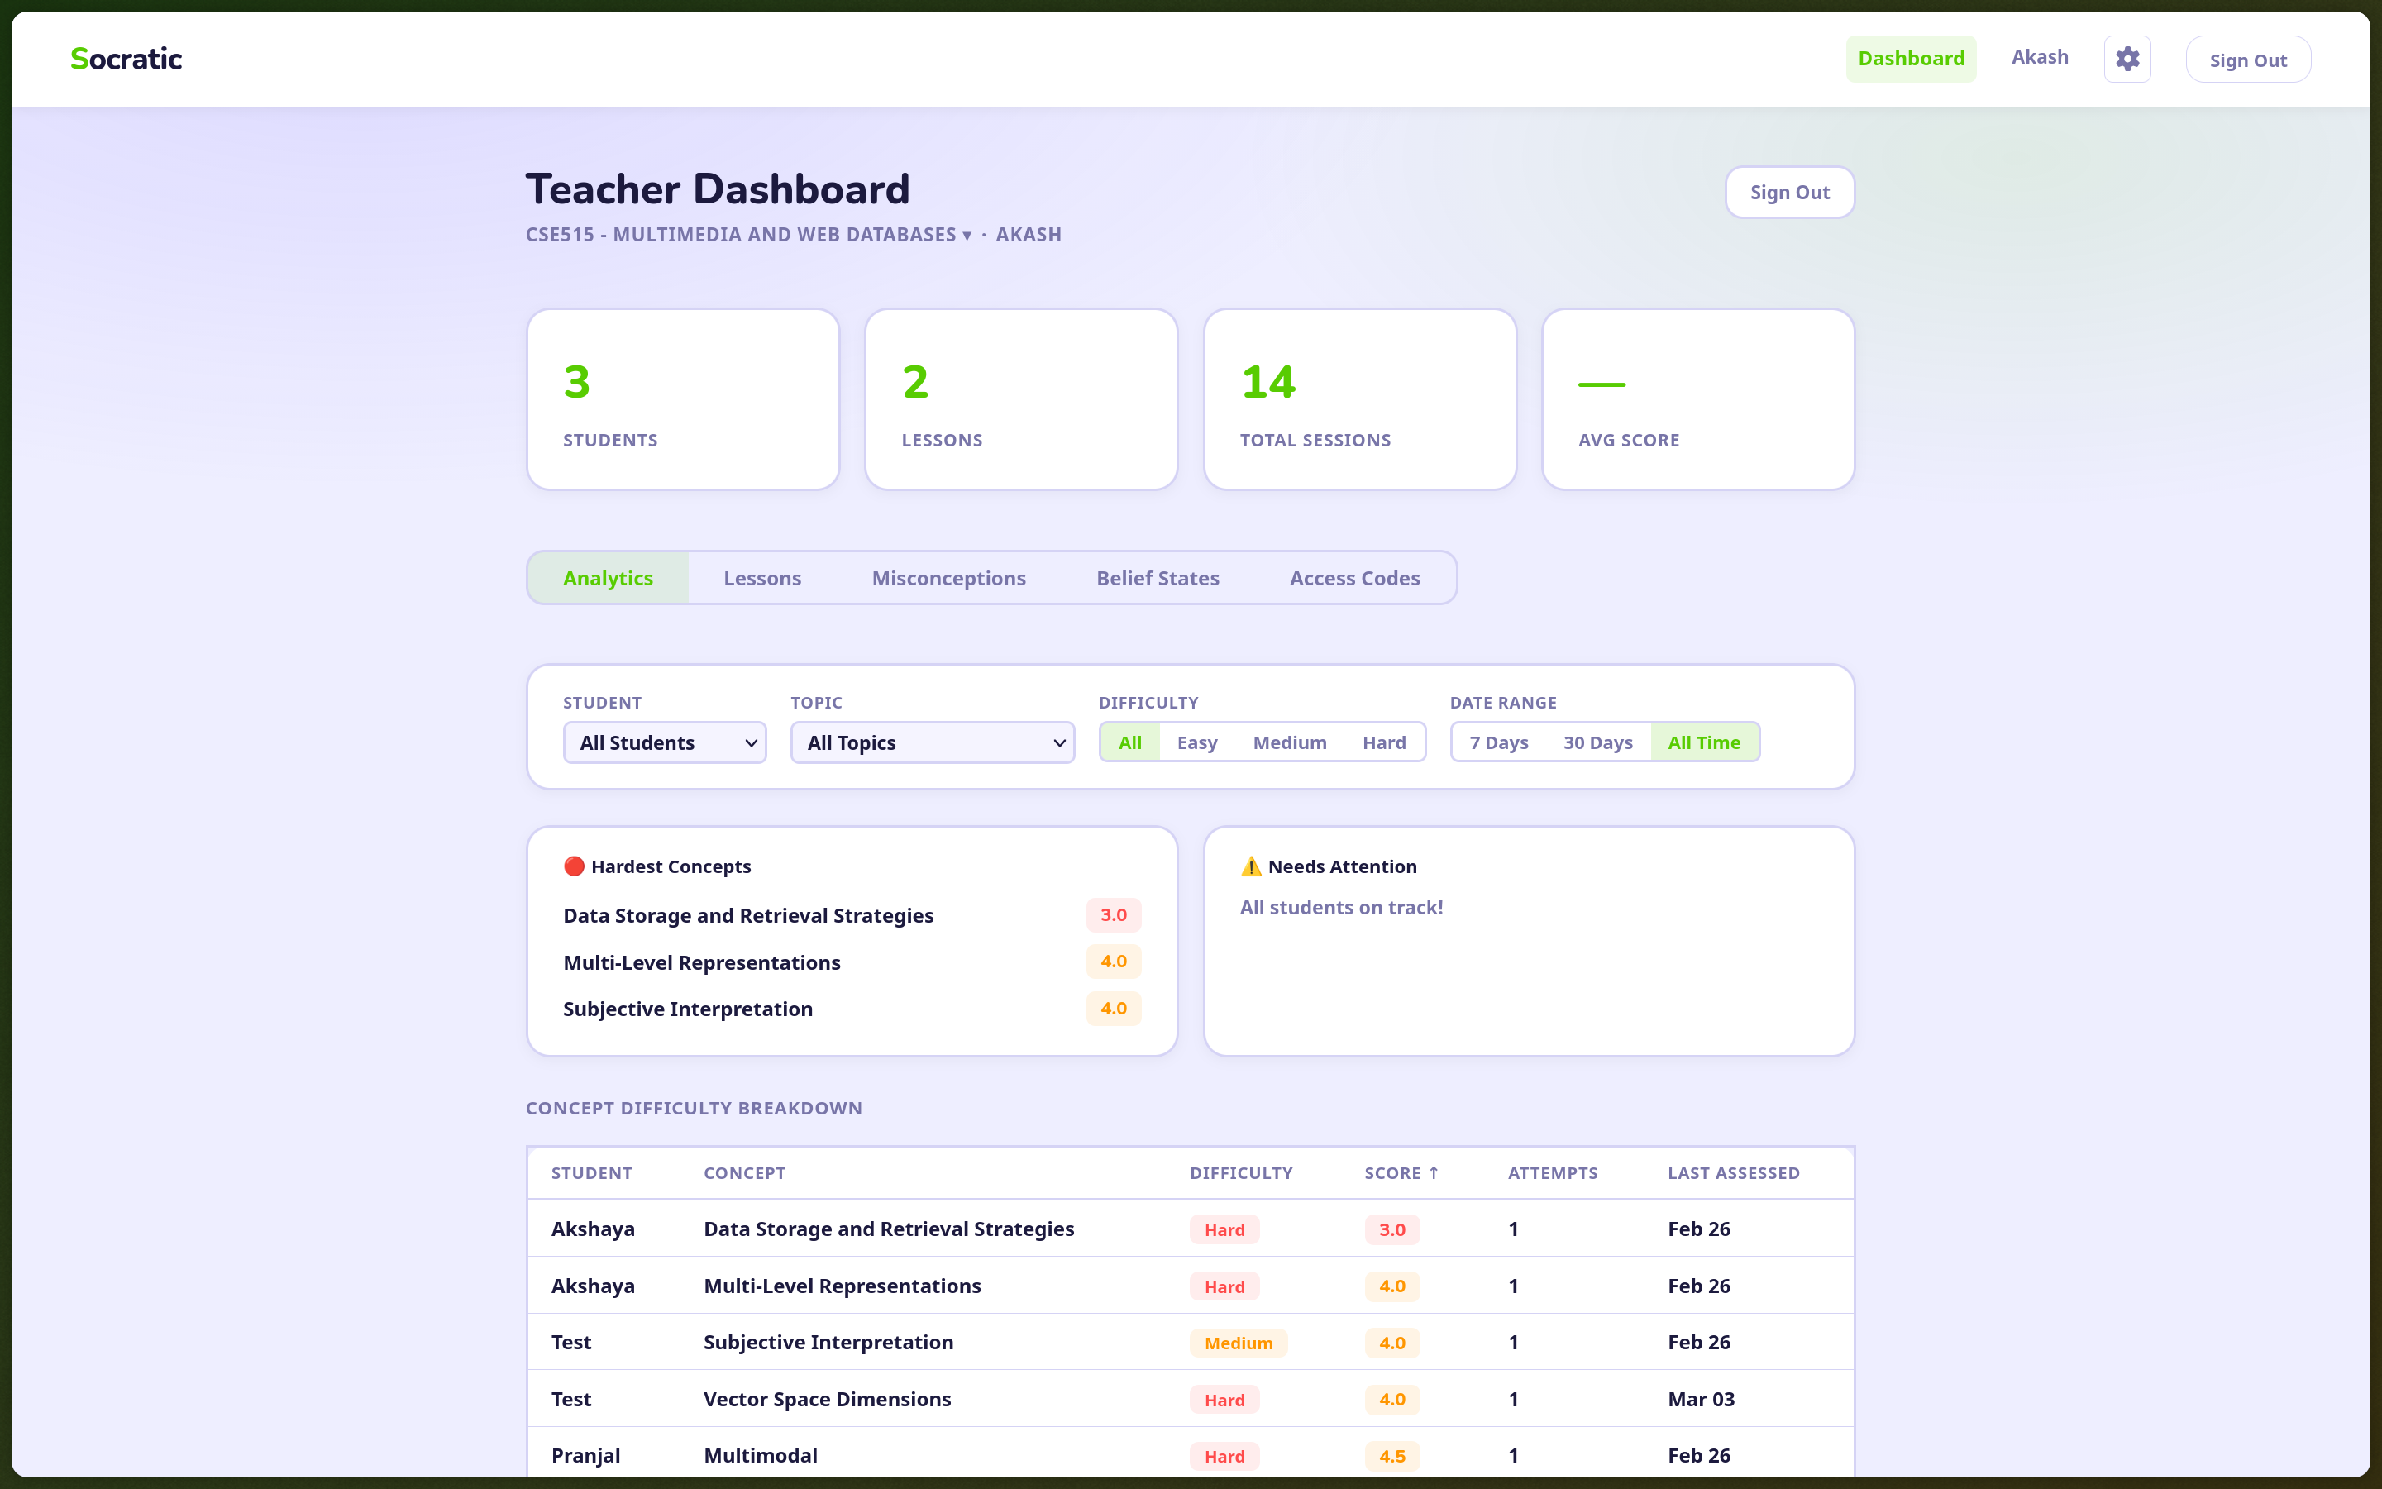Viewport: 2382px width, 1489px height.
Task: Open settings via the gear icon
Action: tap(2127, 59)
